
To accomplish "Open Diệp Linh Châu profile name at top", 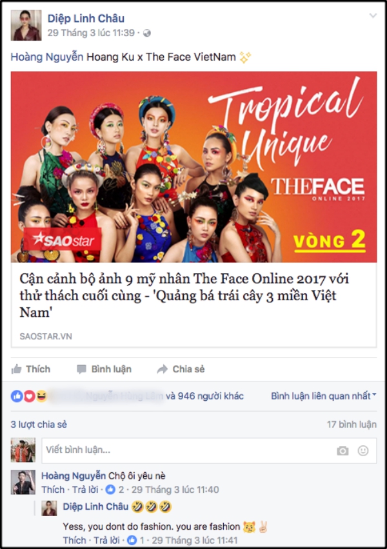I will [86, 18].
